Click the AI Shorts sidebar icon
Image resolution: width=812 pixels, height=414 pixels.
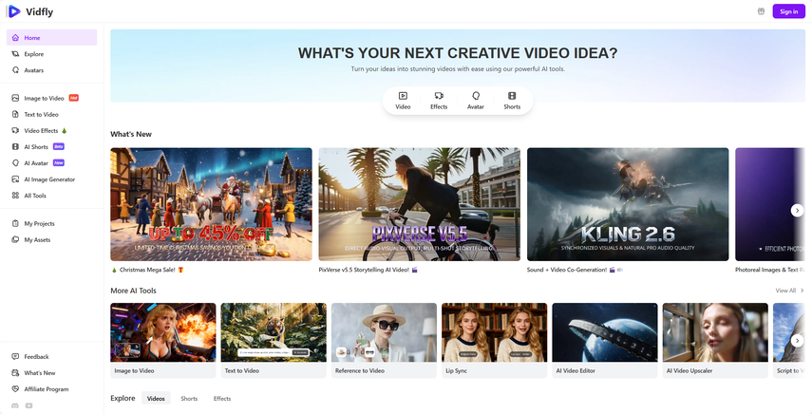pyautogui.click(x=15, y=147)
